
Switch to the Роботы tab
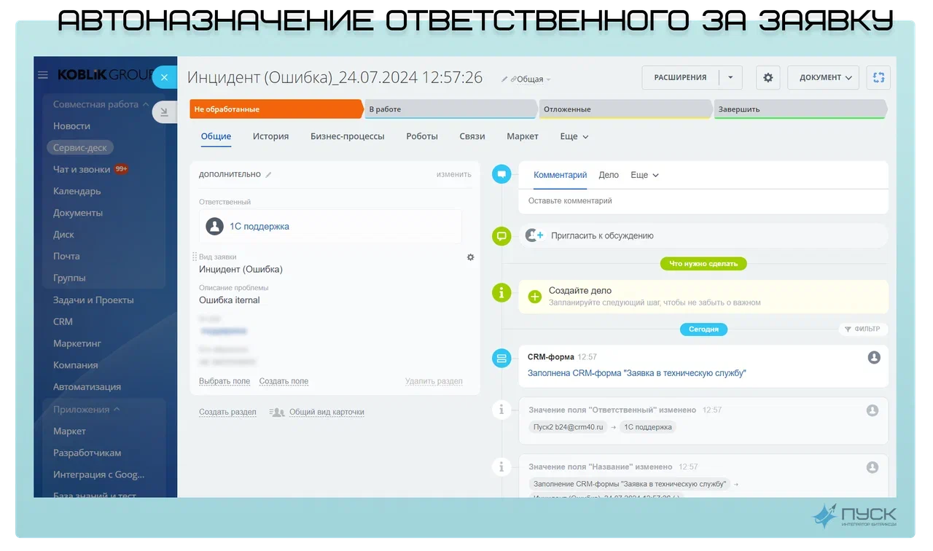click(422, 136)
